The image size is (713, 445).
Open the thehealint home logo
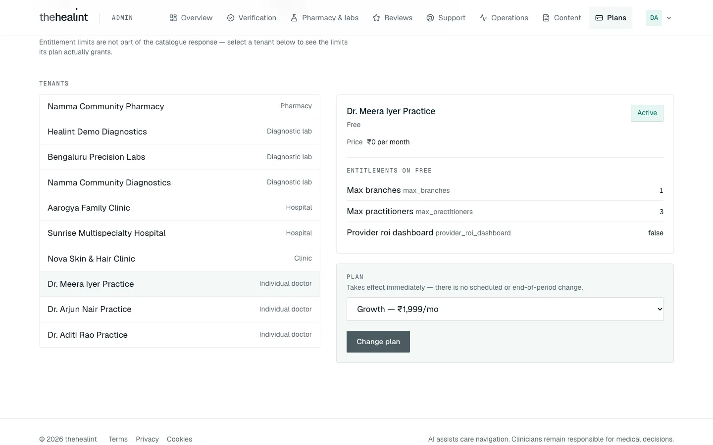coord(63,17)
